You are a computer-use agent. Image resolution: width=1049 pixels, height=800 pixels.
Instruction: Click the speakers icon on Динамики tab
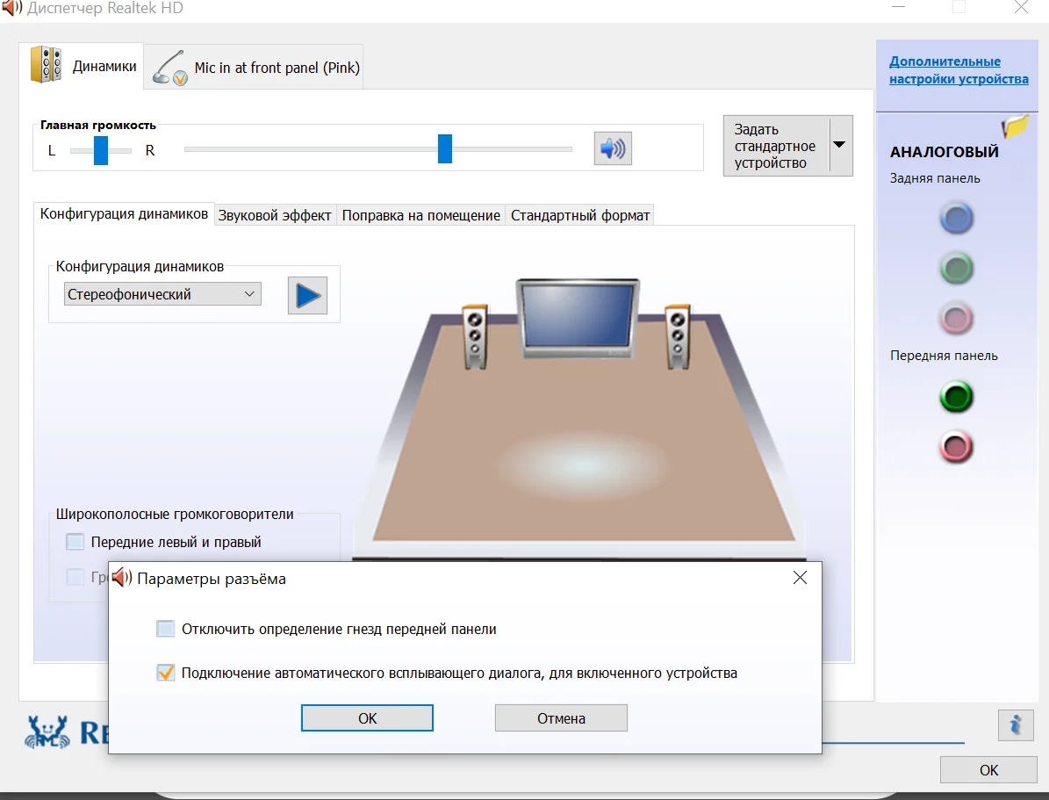pyautogui.click(x=47, y=65)
